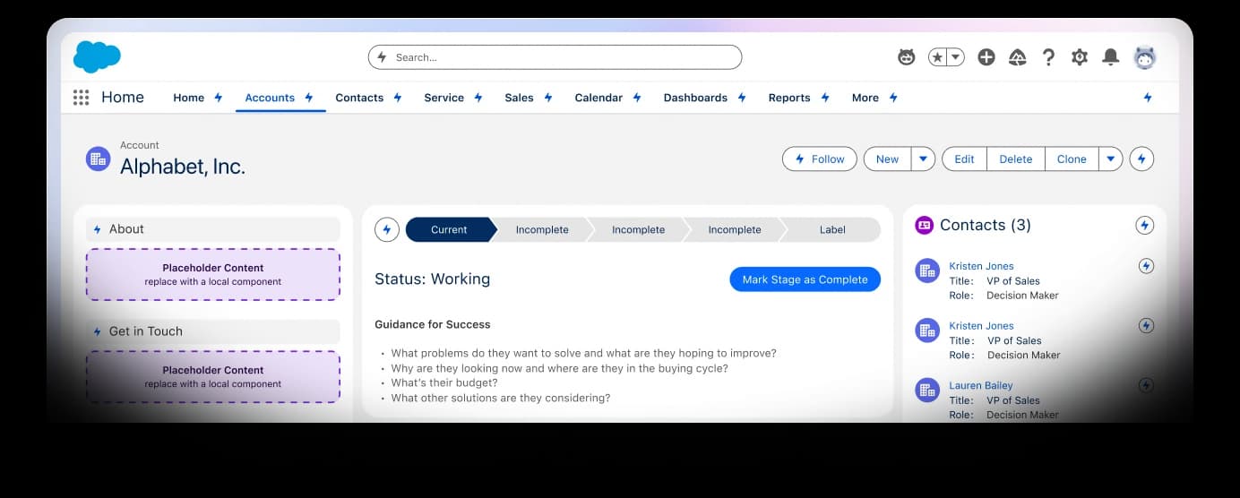Screen dimensions: 1240x498
Task: Open the More navigation menu
Action: [865, 98]
